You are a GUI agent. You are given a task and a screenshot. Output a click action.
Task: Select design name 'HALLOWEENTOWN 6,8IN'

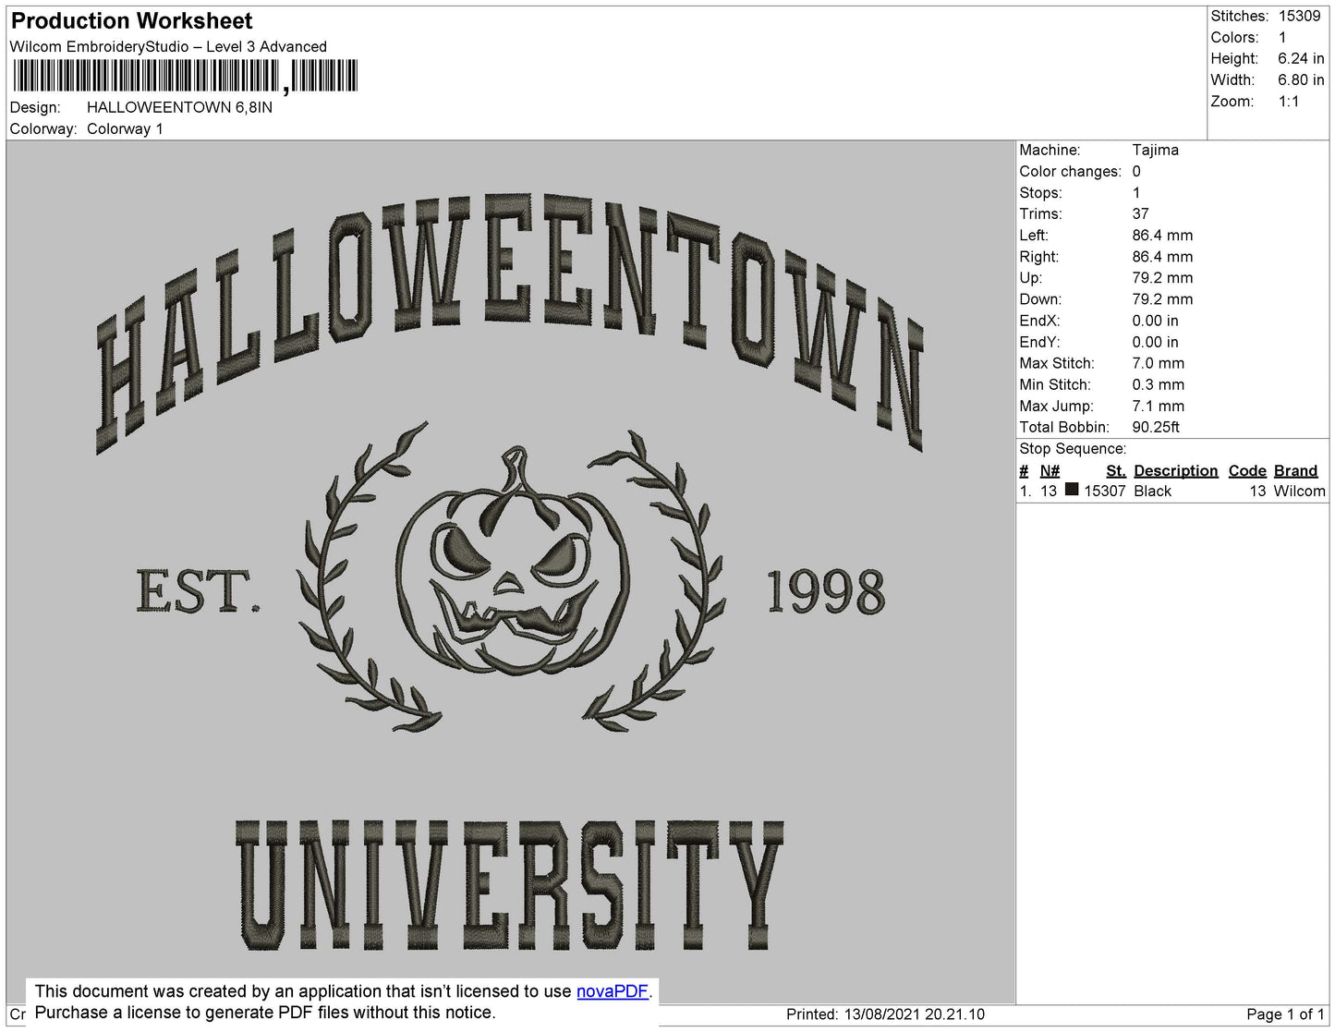click(179, 107)
